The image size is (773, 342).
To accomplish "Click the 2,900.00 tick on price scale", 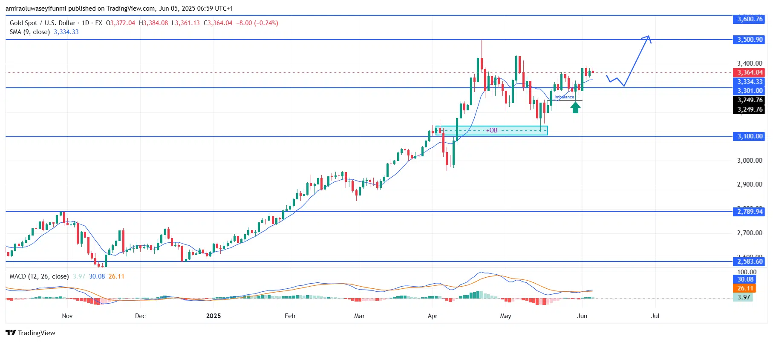I will tap(750, 184).
